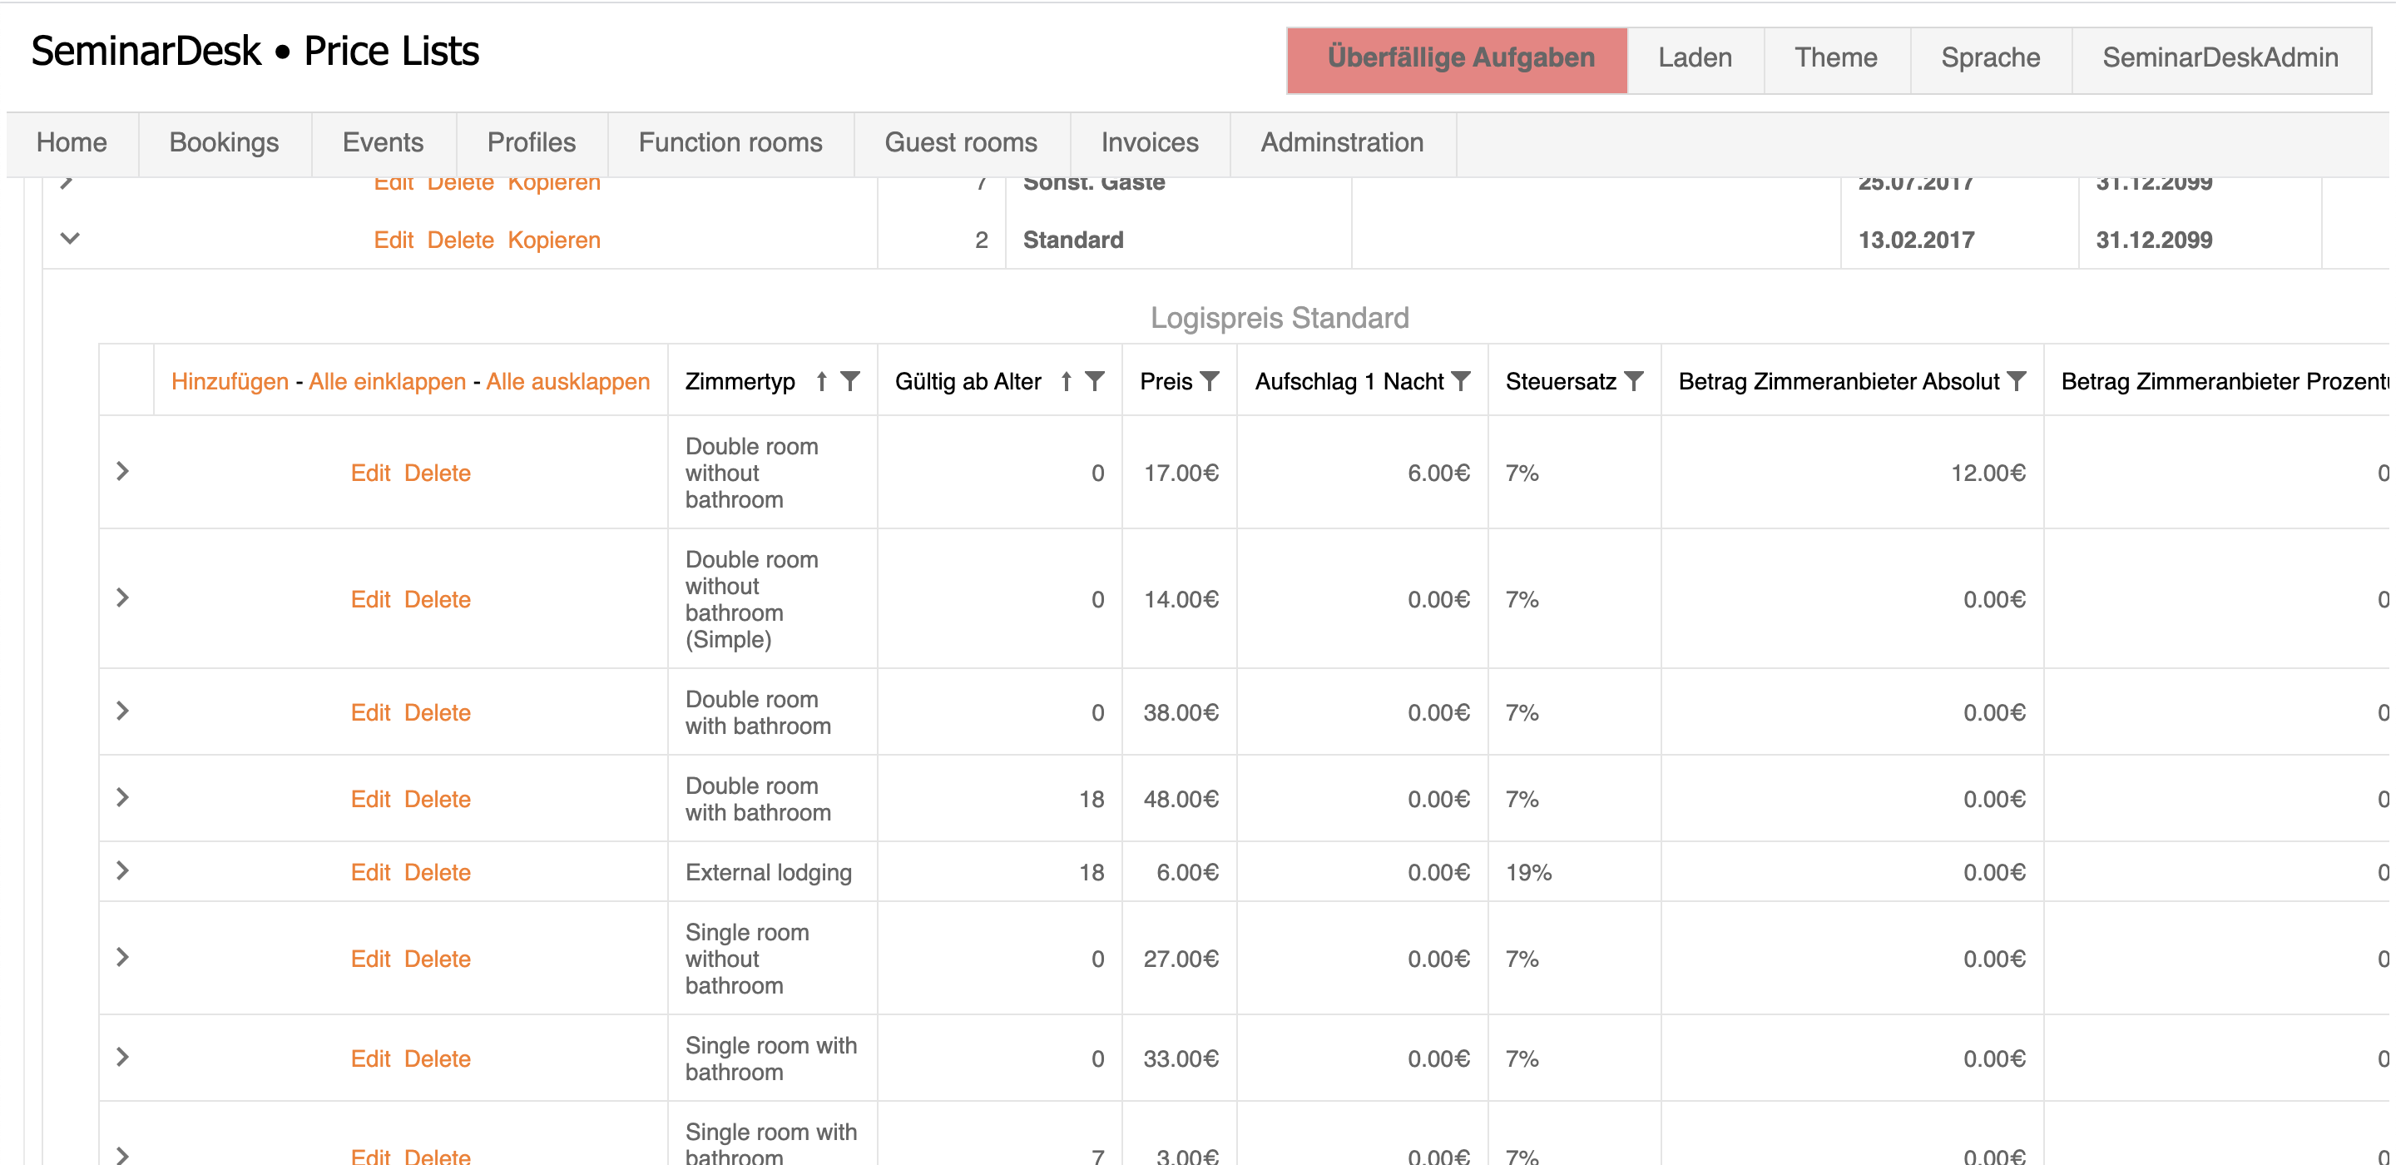Click sort arrow on Zimmertyp column
This screenshot has width=2396, height=1165.
(821, 381)
